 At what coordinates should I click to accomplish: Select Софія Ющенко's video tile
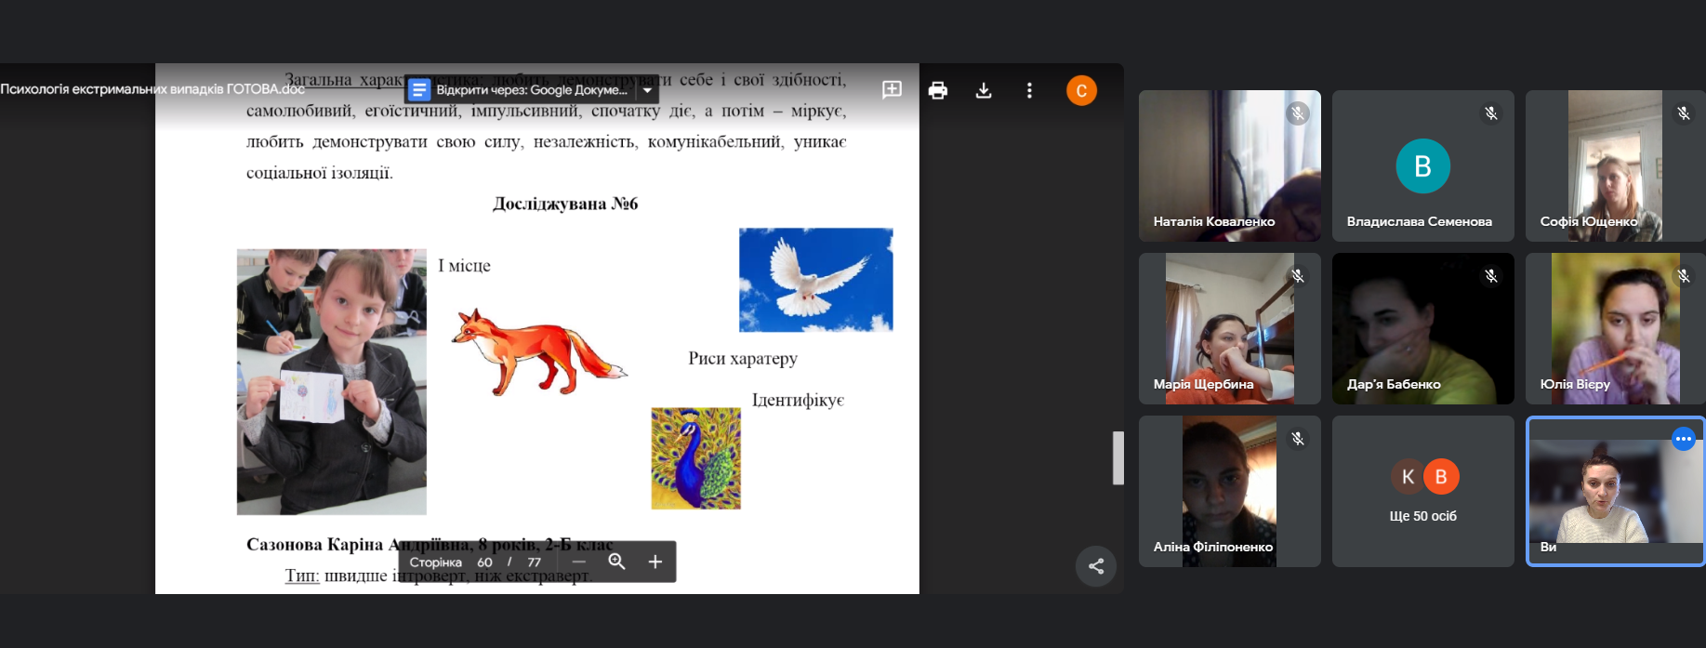[x=1616, y=165]
